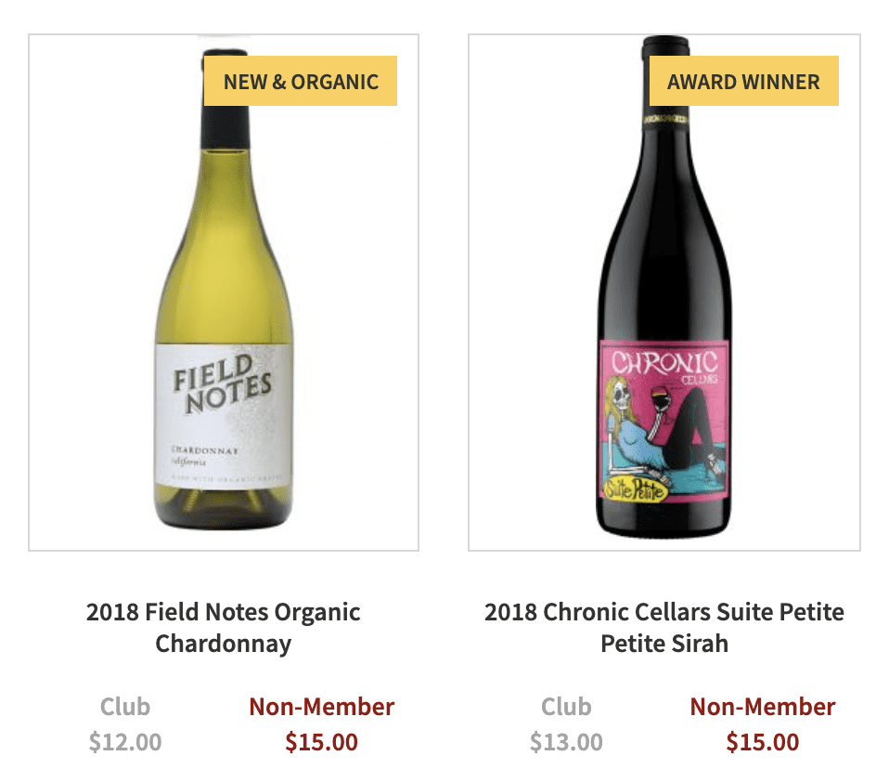Open 2018 Chronic Cellars Suite Petite title link
This screenshot has width=889, height=782.
coord(664,628)
